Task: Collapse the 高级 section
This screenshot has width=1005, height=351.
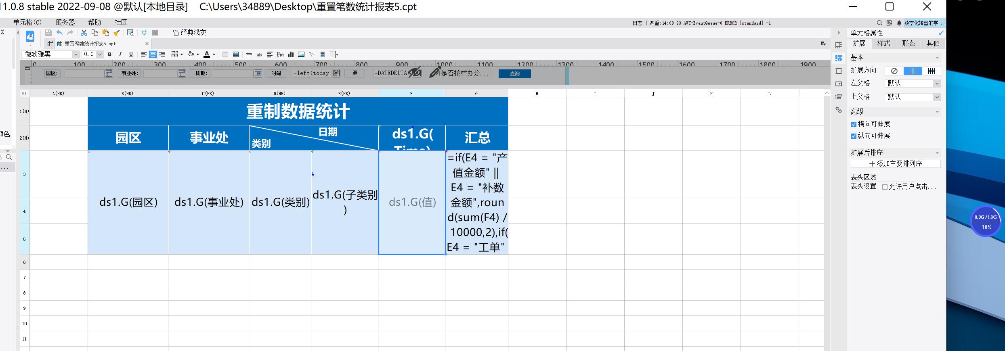Action: click(x=937, y=112)
